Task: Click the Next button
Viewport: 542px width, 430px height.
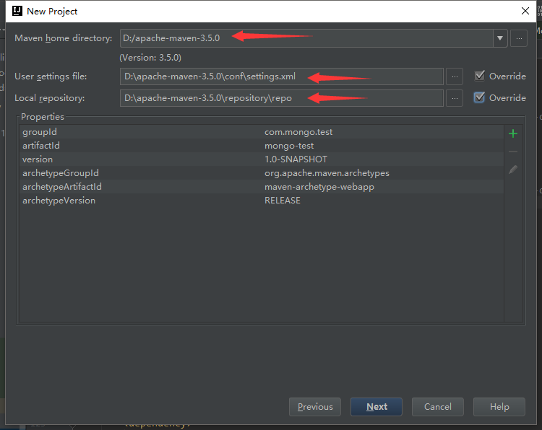Action: 377,407
